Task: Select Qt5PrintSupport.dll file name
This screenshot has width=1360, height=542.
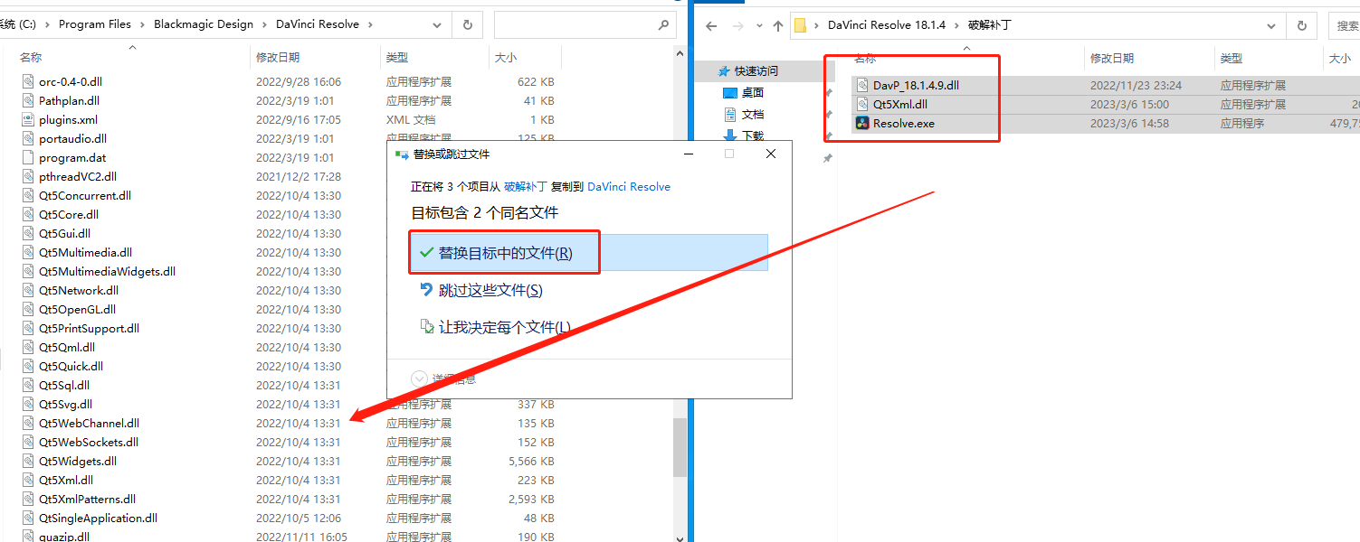Action: [x=89, y=328]
